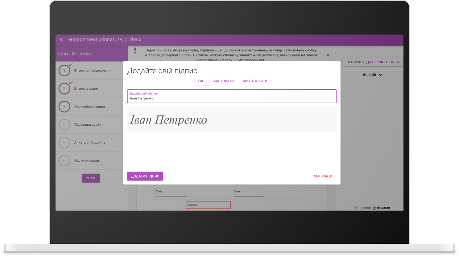
Task: Click the back arrow next to engagement_signature_pl.docx
Action: [x=61, y=39]
